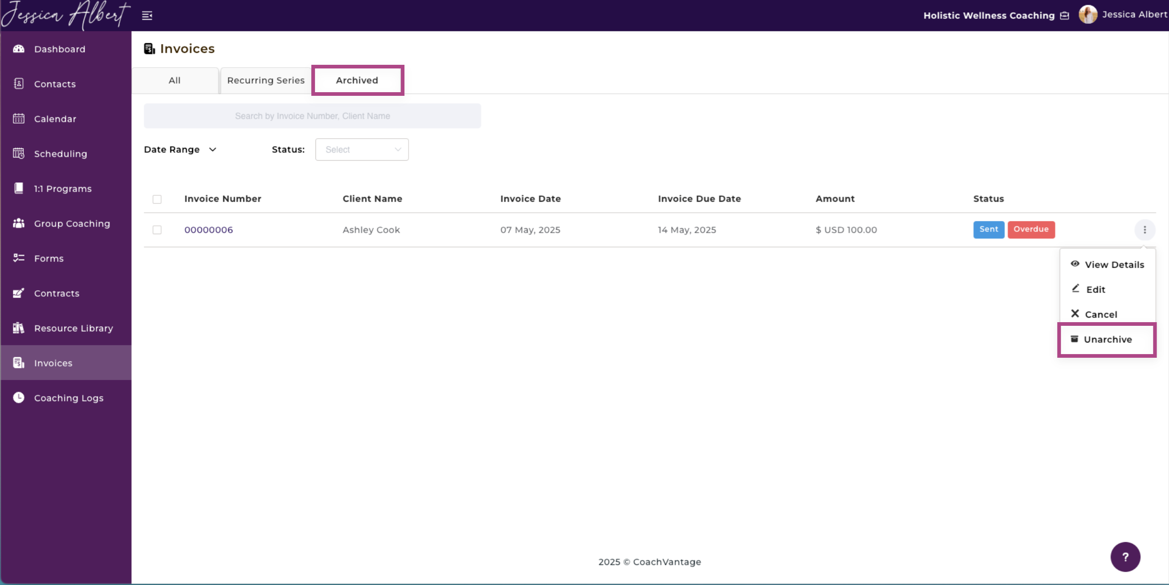Click the pencil icon beside Edit
Image resolution: width=1169 pixels, height=585 pixels.
coord(1075,288)
